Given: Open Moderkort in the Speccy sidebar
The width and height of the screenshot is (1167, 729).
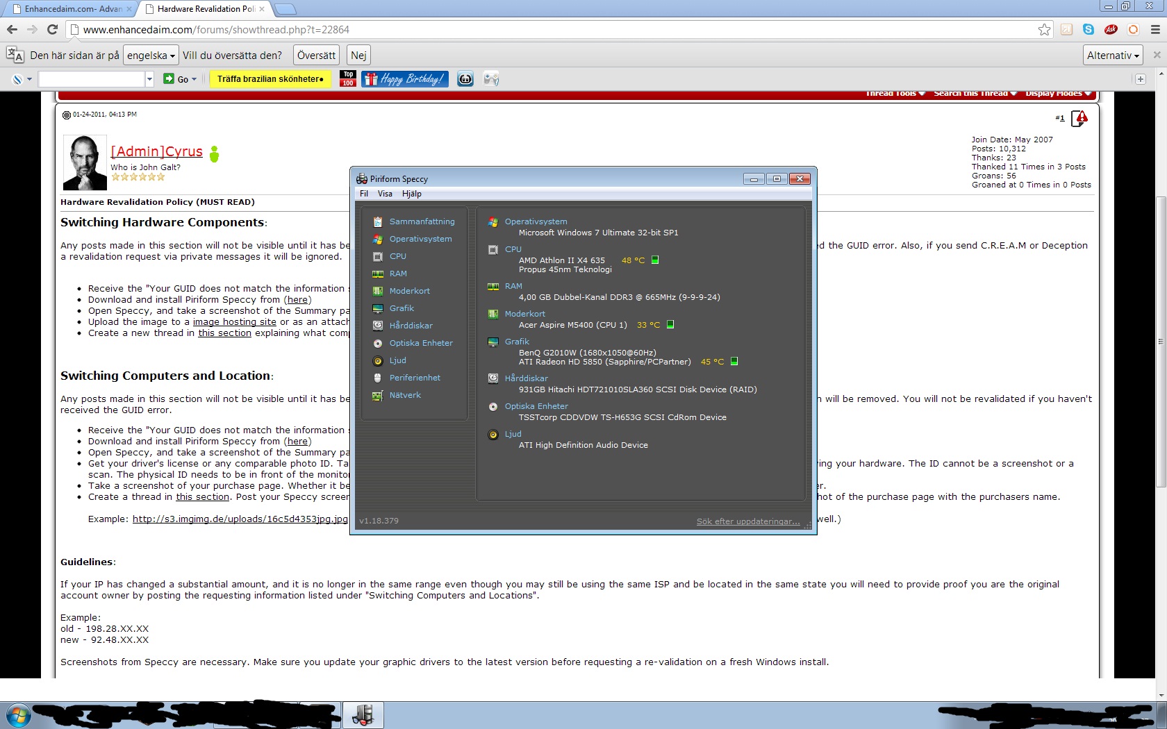Looking at the screenshot, I should [409, 291].
